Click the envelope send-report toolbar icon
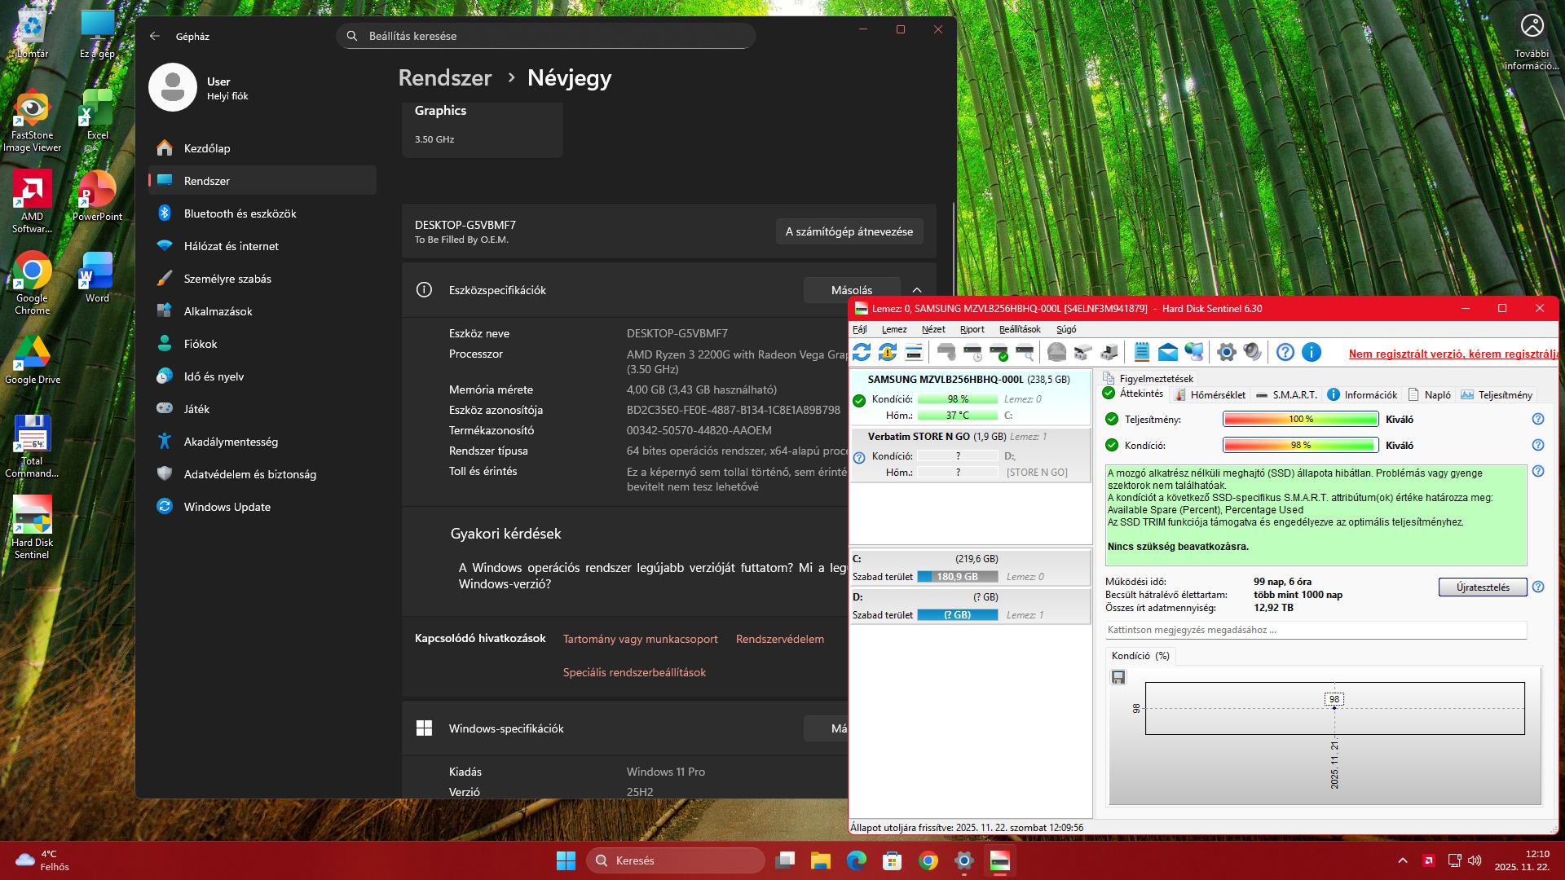1565x880 pixels. point(1168,352)
